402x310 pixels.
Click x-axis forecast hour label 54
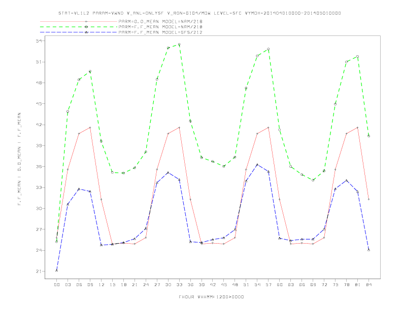coord(257,285)
